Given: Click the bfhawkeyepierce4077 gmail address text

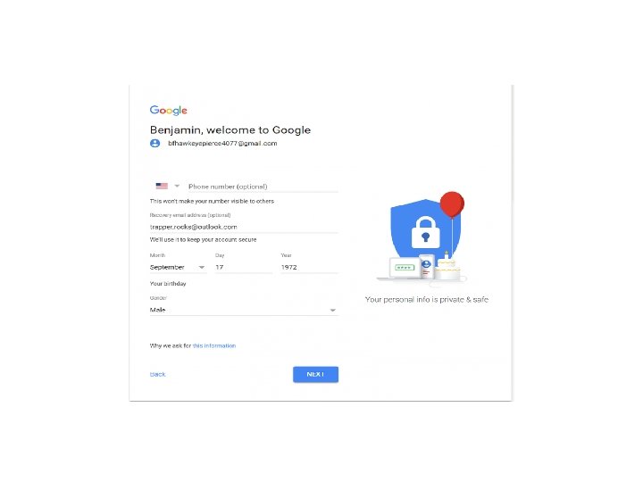Looking at the screenshot, I should tap(222, 144).
